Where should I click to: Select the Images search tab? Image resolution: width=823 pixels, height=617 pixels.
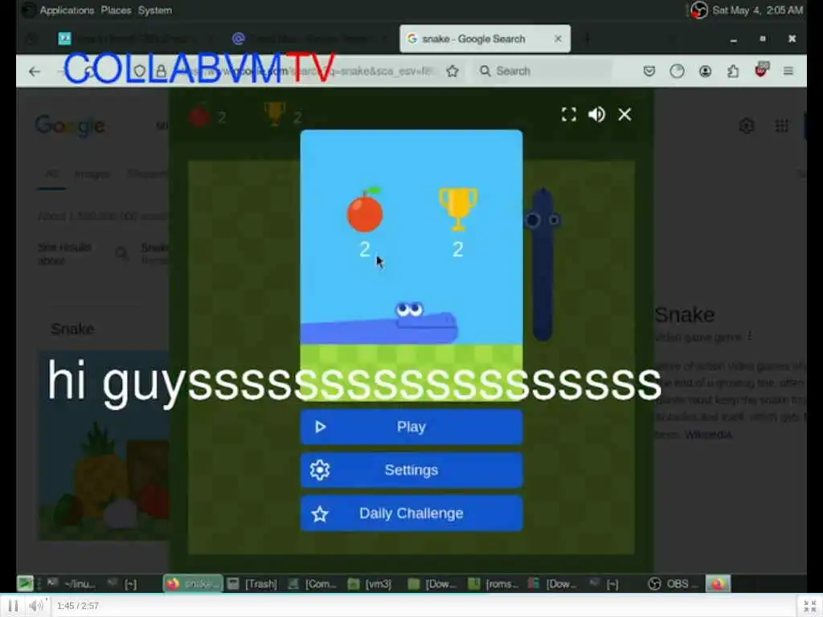92,174
